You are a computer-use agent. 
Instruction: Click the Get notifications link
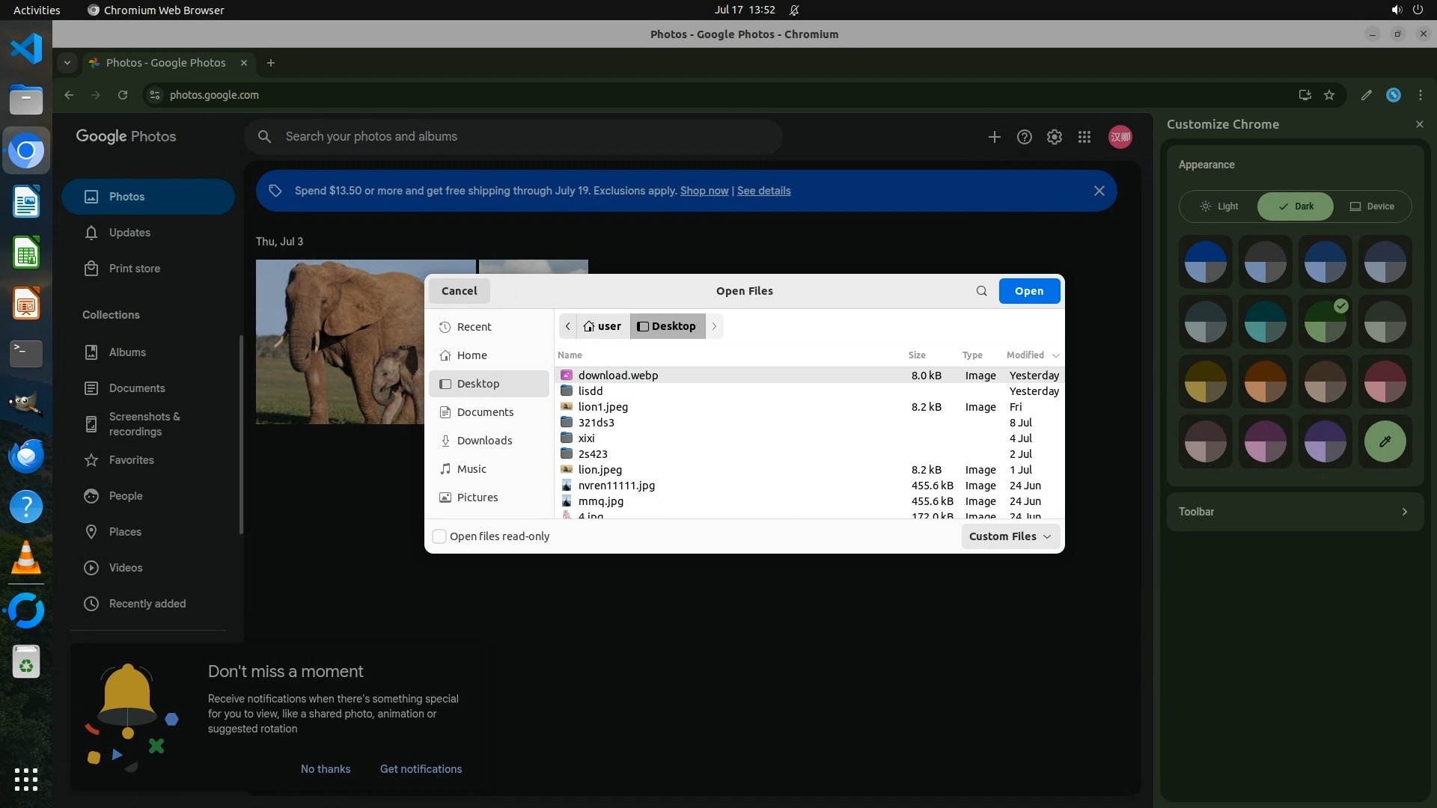[421, 769]
